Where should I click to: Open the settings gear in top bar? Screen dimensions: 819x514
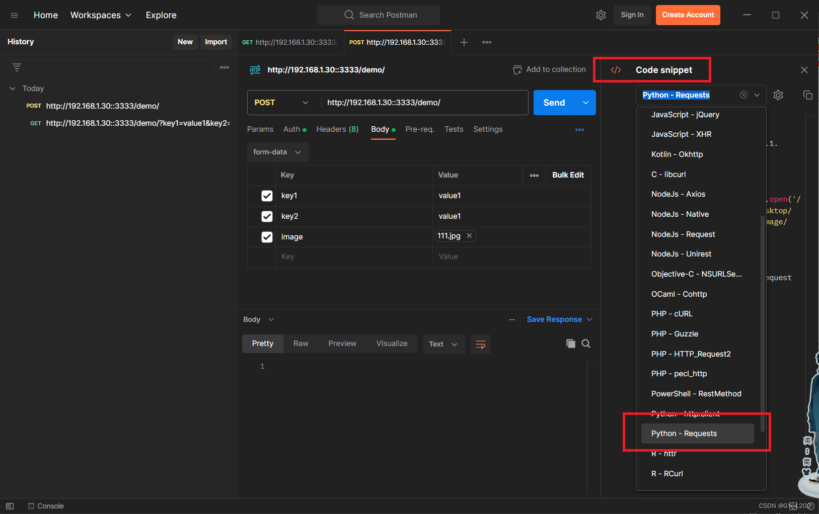click(601, 15)
